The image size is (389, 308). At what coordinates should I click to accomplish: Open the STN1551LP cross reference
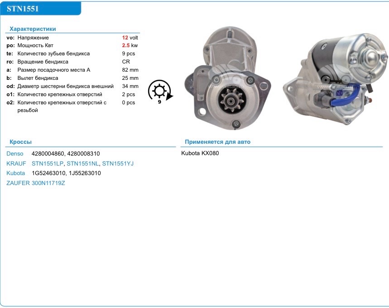pos(47,163)
